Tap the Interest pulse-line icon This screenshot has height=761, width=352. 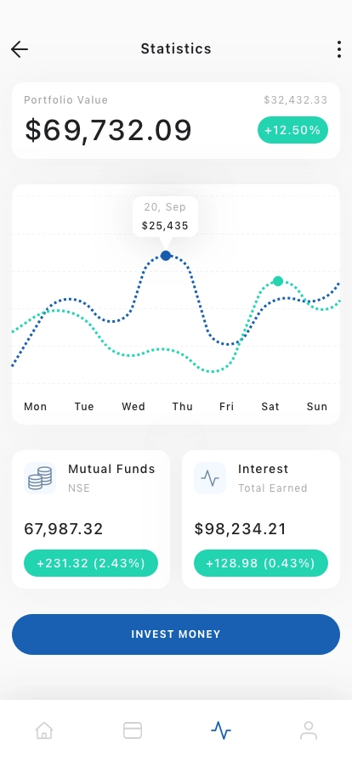click(210, 478)
